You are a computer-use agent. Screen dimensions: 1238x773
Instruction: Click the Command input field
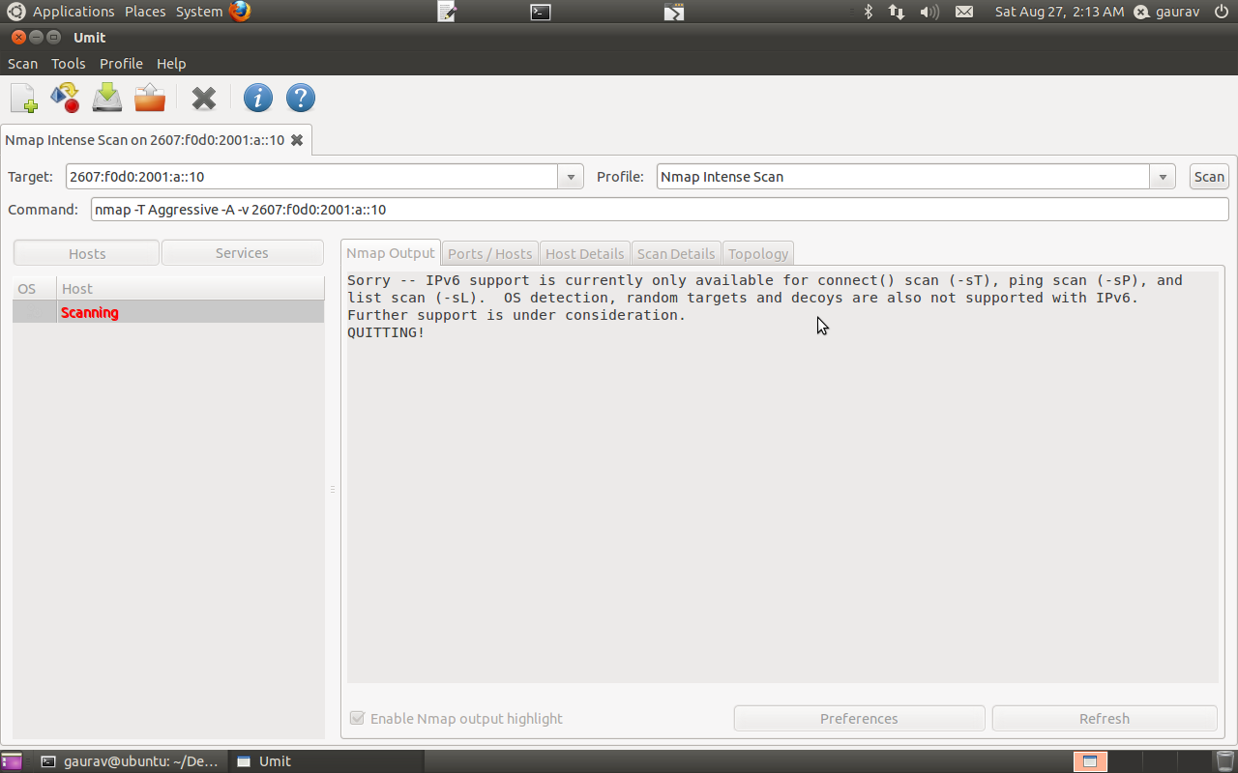coord(660,210)
